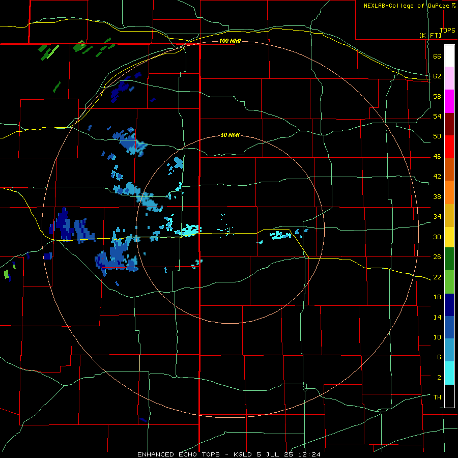Screen dimensions: 458x458
Task: Pick the navy blue legend swatch
Action: point(449,305)
